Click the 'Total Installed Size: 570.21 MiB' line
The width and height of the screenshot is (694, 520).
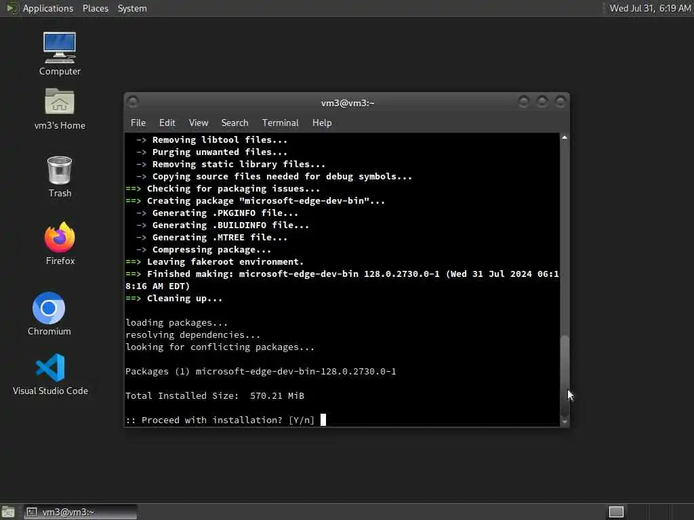[x=215, y=395]
